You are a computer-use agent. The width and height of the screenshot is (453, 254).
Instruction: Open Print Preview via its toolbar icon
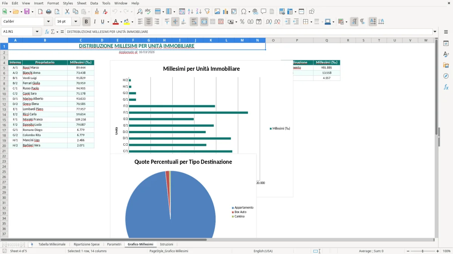(57, 12)
